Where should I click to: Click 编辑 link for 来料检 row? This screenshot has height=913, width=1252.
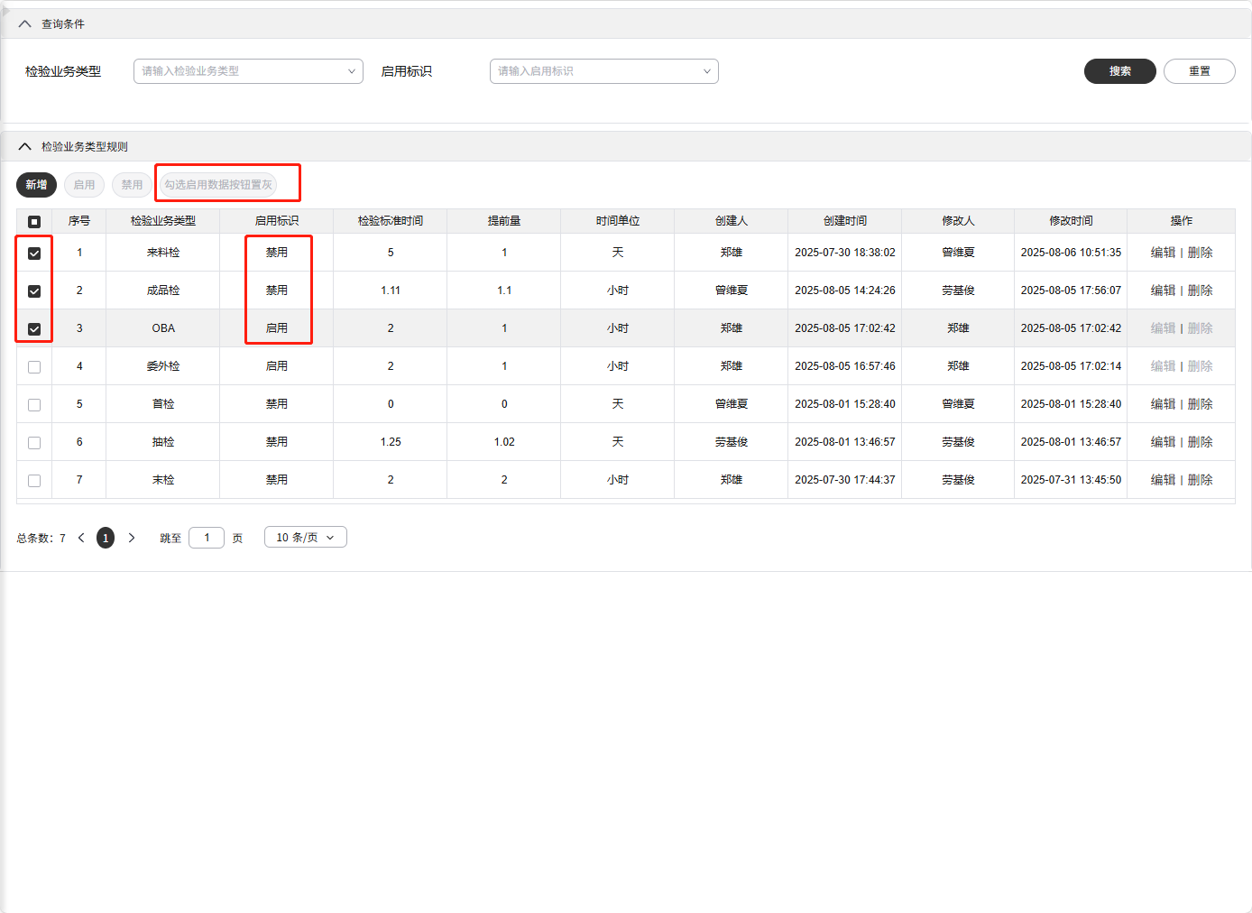point(1163,253)
